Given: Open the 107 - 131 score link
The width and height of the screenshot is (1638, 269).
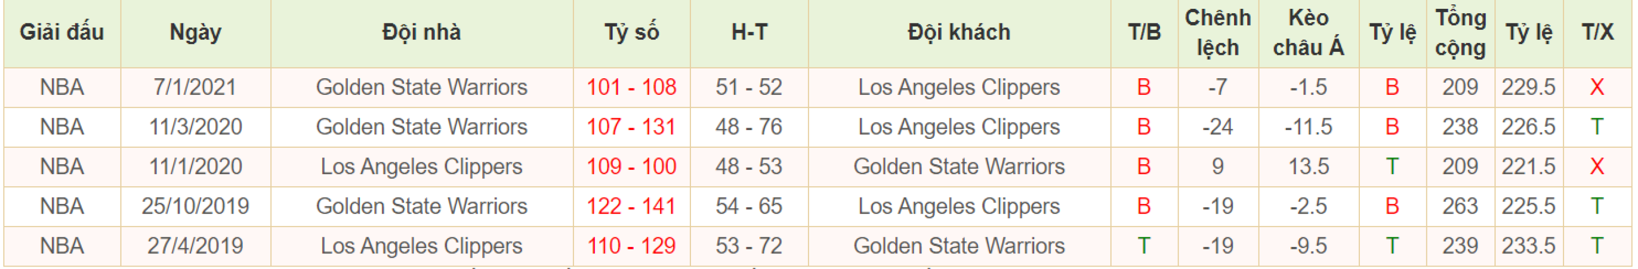Looking at the screenshot, I should coord(631,127).
